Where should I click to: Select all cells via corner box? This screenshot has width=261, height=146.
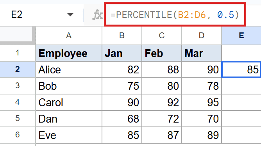(16, 34)
